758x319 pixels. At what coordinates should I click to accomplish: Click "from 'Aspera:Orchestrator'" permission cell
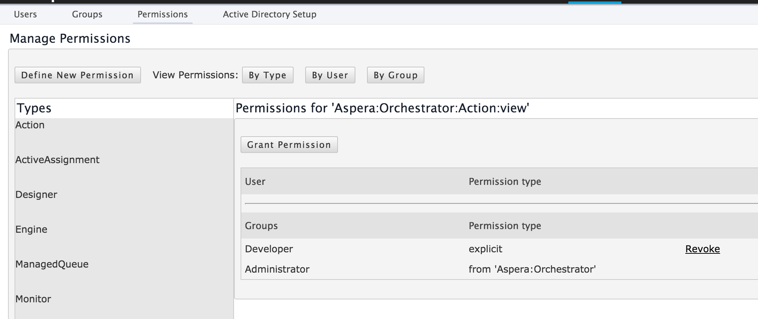tap(532, 269)
